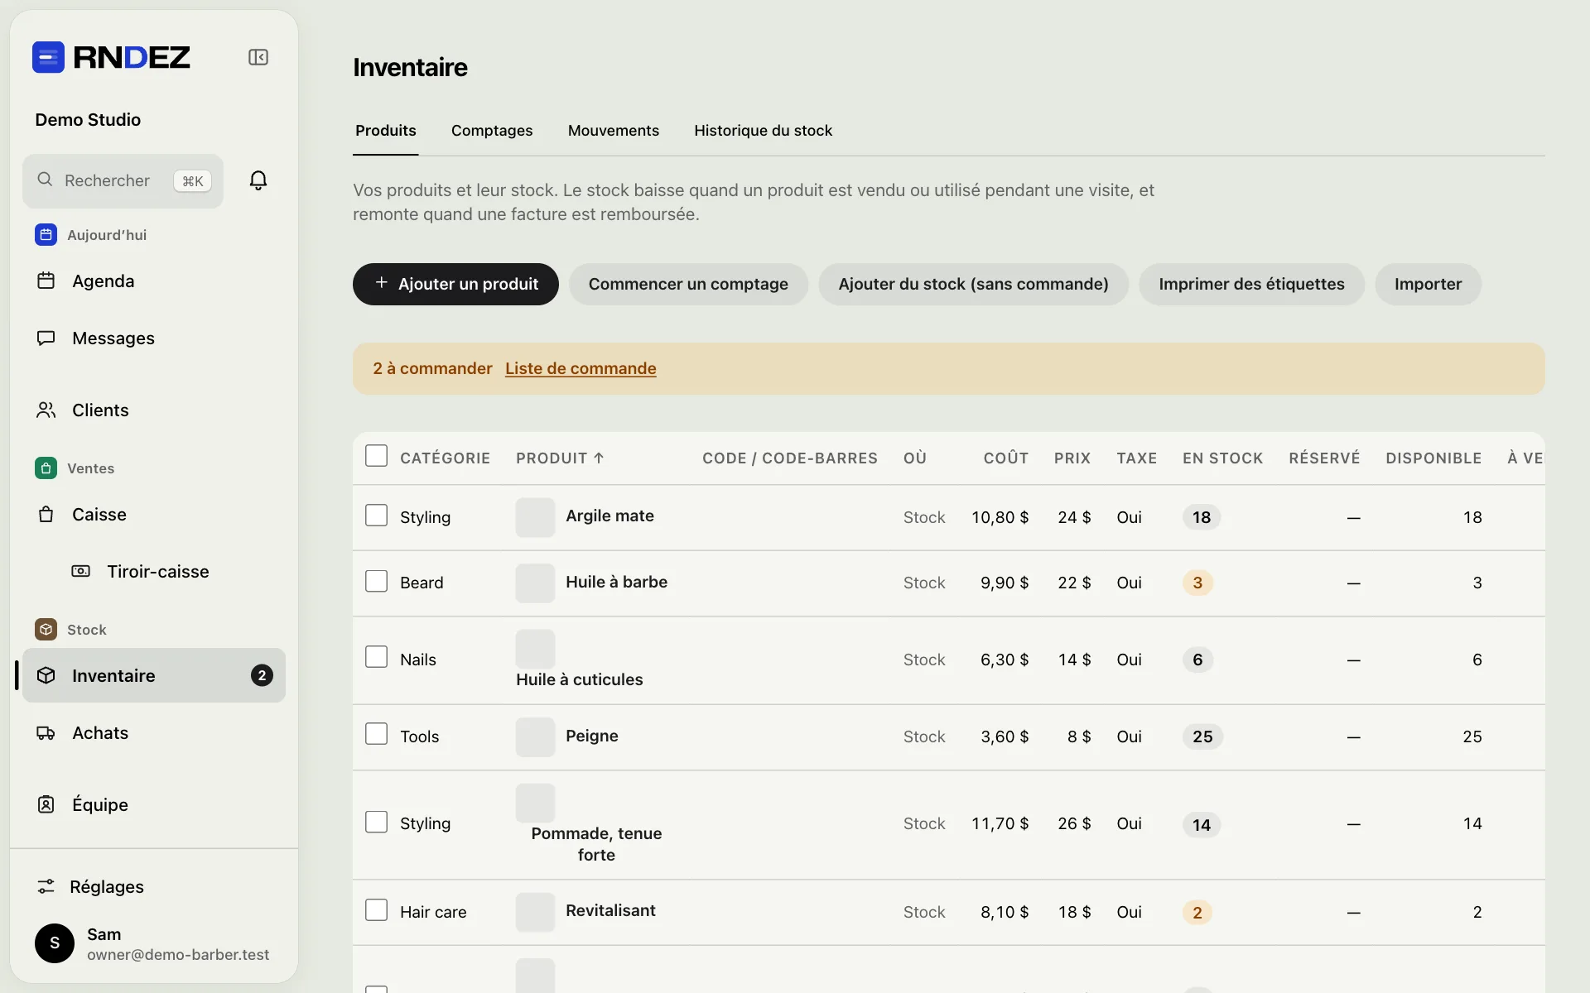Viewport: 1590px width, 993px height.
Task: Click the Inventaire box icon
Action: click(46, 675)
